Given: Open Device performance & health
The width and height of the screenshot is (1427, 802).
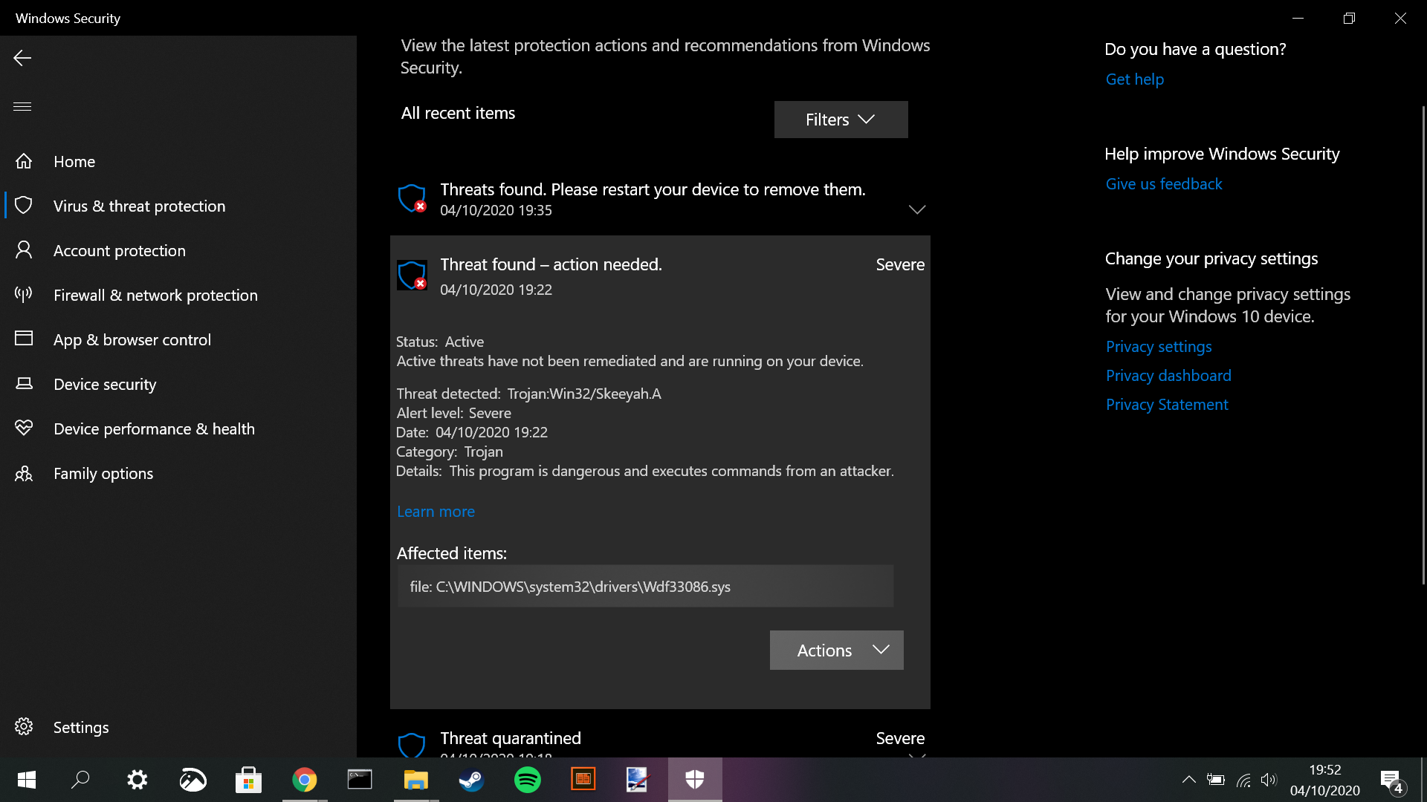Looking at the screenshot, I should click(x=178, y=428).
